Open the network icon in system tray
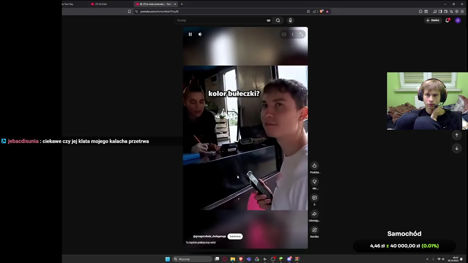This screenshot has height=263, width=468. coord(439,259)
